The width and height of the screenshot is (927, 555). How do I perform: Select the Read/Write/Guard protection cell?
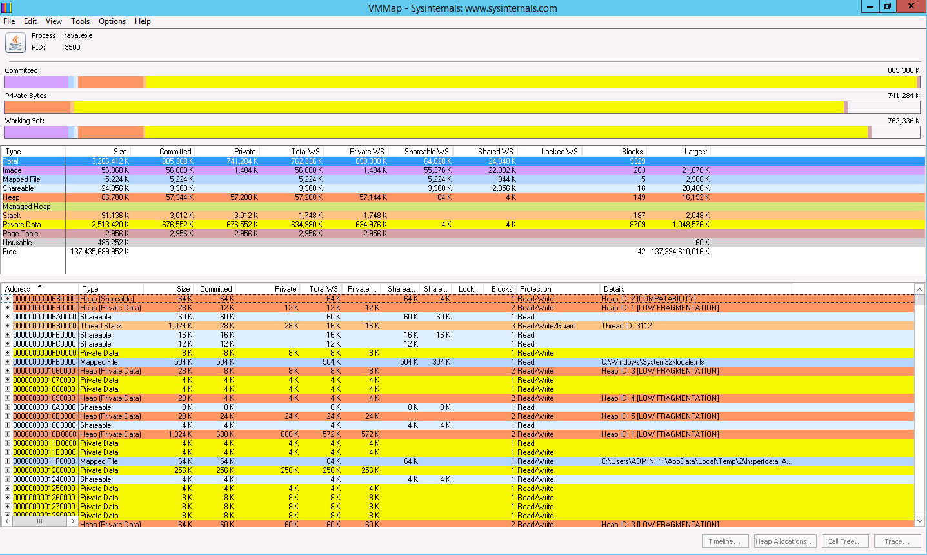click(x=546, y=326)
